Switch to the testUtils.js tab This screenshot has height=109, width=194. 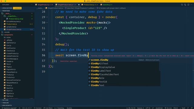tap(106, 5)
